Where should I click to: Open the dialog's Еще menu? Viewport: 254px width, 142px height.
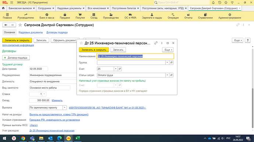(x=167, y=50)
